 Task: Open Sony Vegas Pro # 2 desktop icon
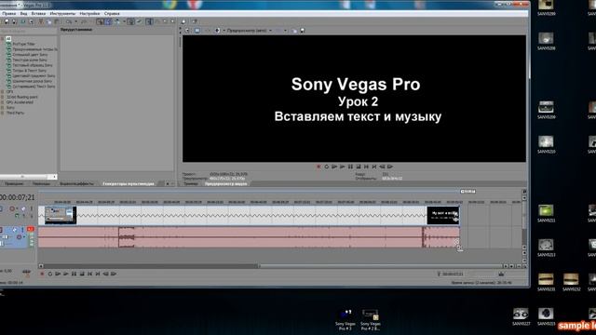pos(371,319)
